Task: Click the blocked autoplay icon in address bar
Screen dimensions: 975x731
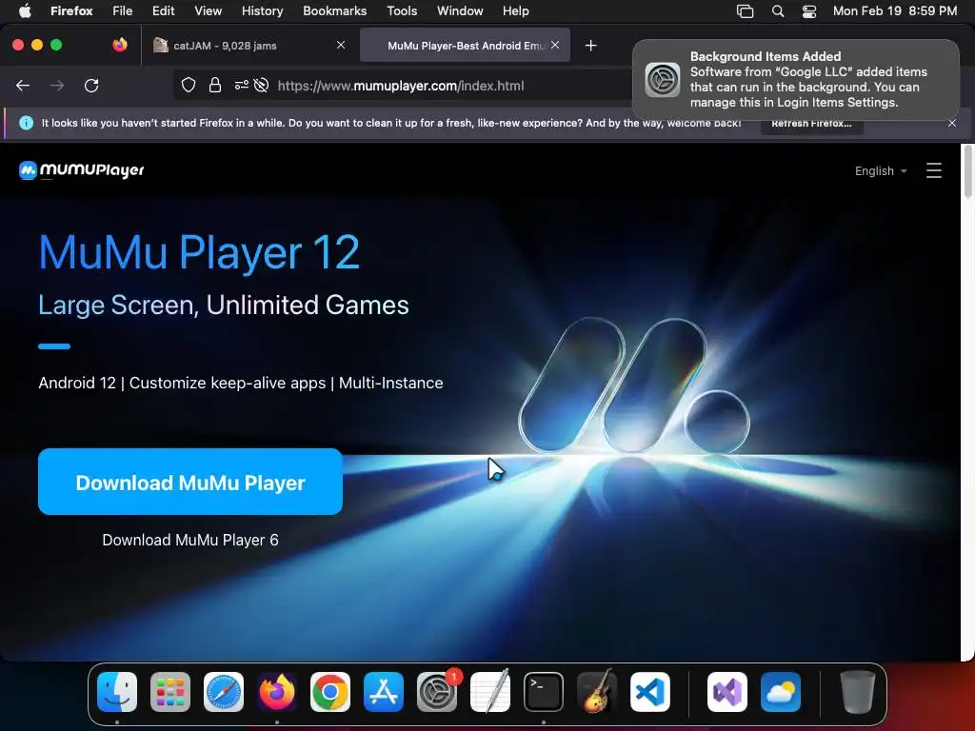Action: (262, 85)
